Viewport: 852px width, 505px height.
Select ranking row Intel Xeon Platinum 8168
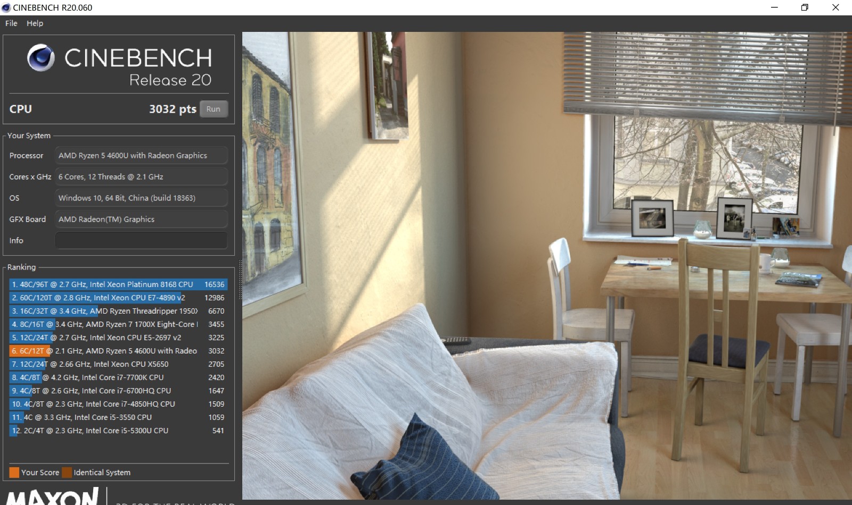(118, 284)
